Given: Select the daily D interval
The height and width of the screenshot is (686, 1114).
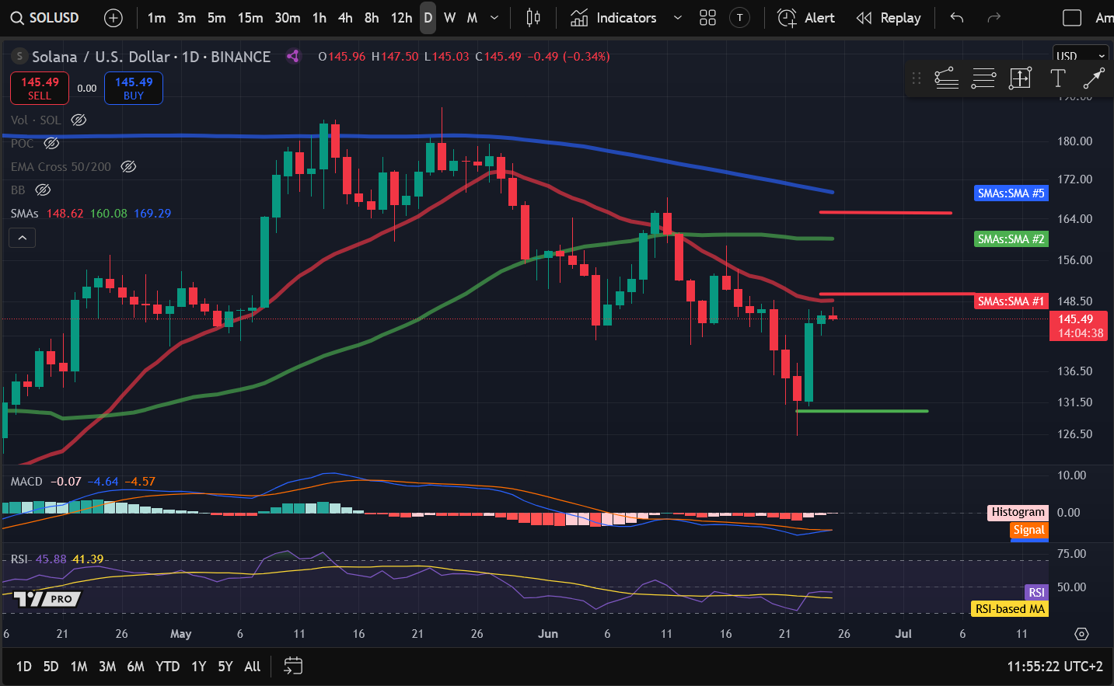Looking at the screenshot, I should (x=428, y=18).
